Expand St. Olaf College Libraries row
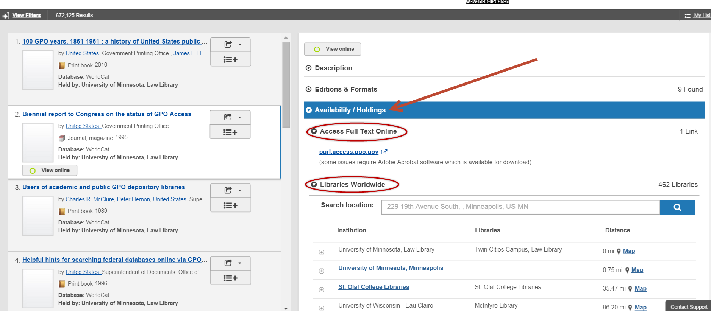This screenshot has height=311, width=711. 322,290
